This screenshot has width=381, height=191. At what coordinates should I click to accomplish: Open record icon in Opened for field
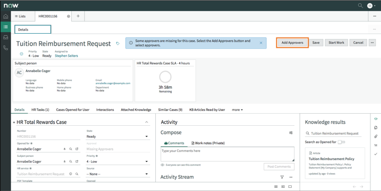(77, 149)
